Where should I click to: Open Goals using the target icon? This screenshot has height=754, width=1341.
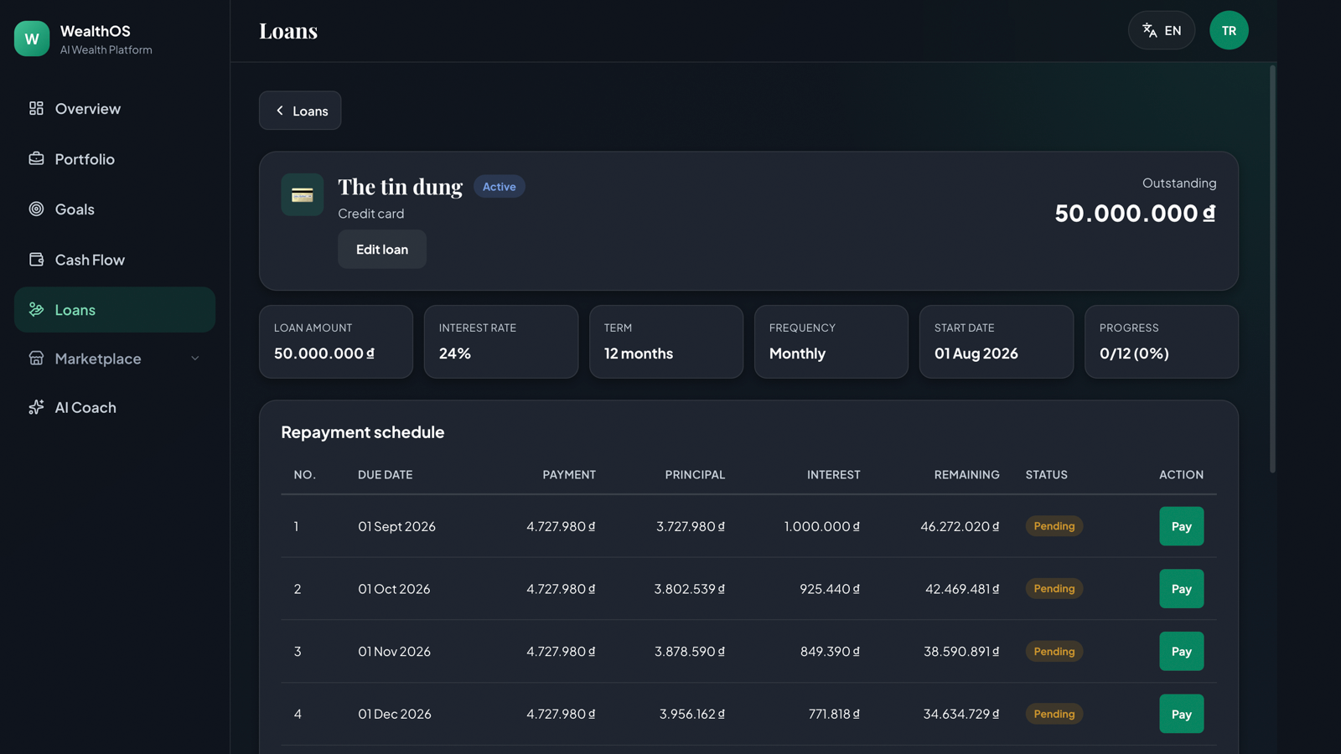pyautogui.click(x=36, y=209)
